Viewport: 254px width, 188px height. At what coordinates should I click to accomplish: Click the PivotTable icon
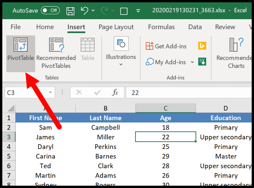pyautogui.click(x=21, y=45)
